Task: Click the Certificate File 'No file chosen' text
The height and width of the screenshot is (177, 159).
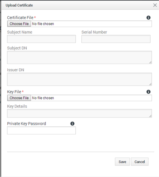Action: (43, 24)
